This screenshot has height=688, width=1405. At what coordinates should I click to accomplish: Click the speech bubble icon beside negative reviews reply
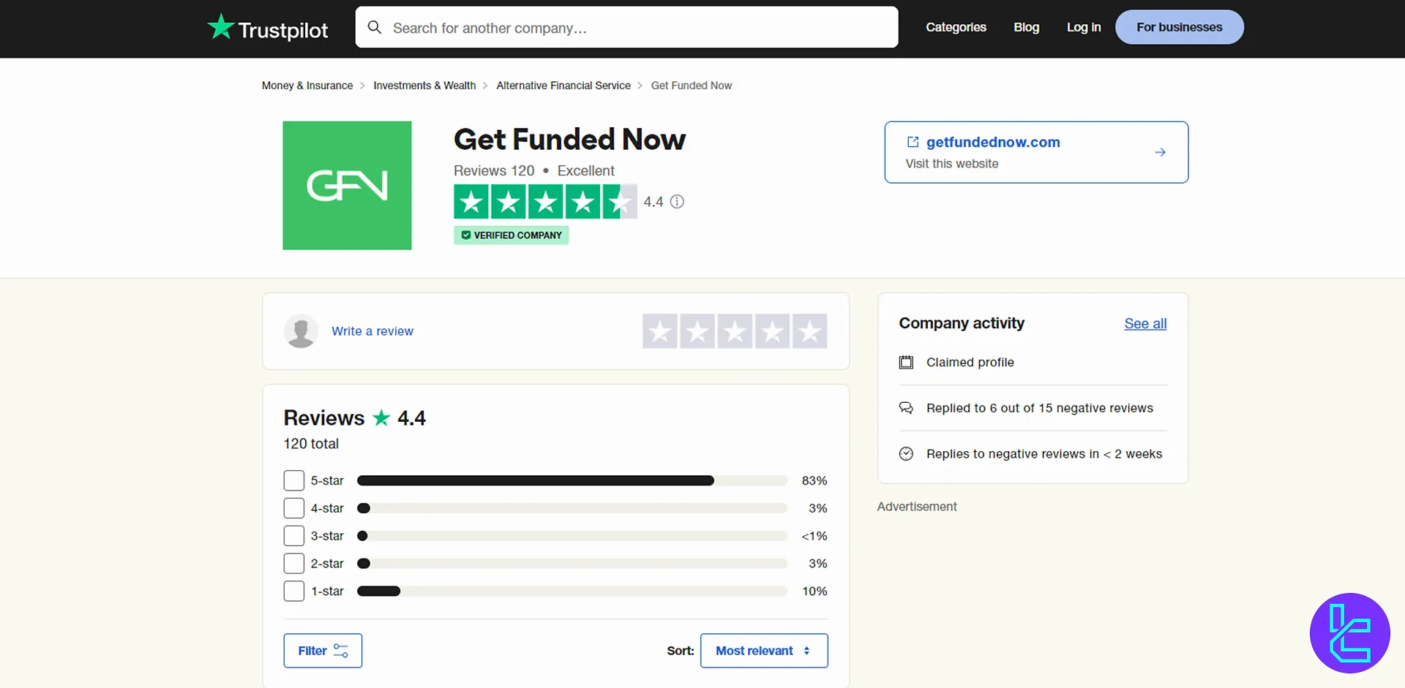pyautogui.click(x=906, y=408)
